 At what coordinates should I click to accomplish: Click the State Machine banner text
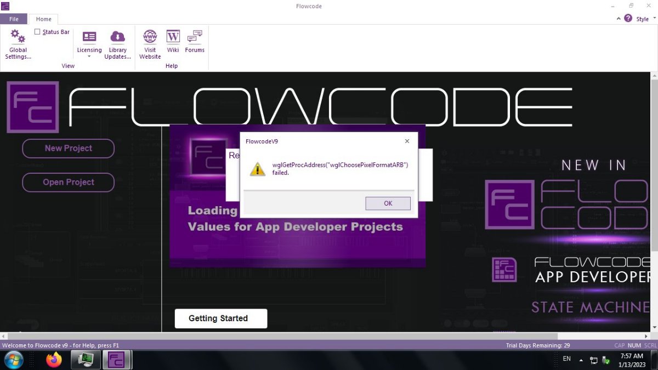590,307
